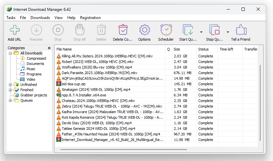273x161 pixels.
Task: Select the Programs category
Action: pos(34,74)
